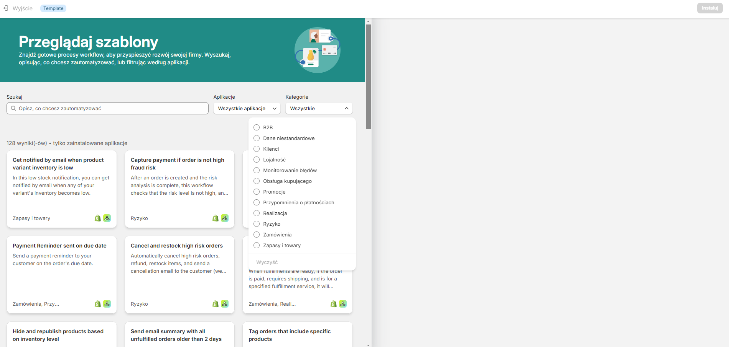Click the template search input field
729x347 pixels.
coord(107,108)
